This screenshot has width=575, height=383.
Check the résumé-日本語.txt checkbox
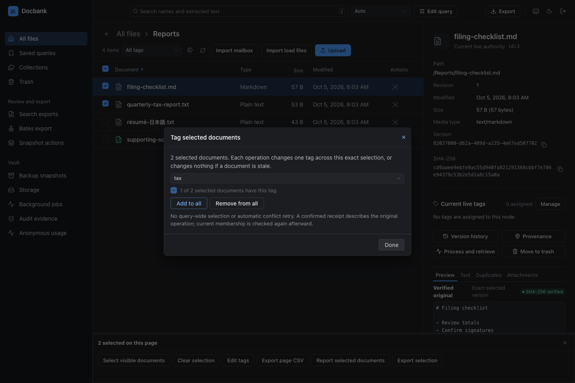click(105, 121)
